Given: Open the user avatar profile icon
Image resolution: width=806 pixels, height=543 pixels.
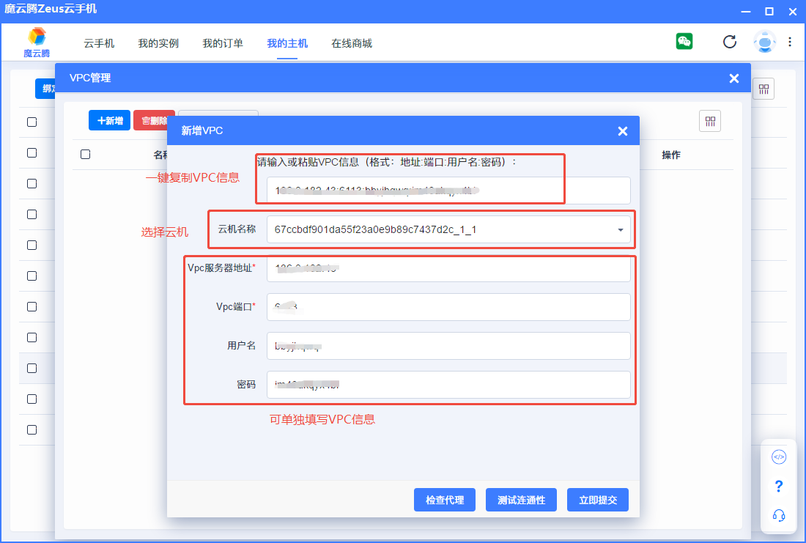Looking at the screenshot, I should [x=764, y=42].
